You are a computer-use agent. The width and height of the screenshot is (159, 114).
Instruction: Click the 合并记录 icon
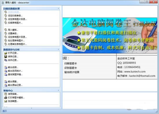6,60
